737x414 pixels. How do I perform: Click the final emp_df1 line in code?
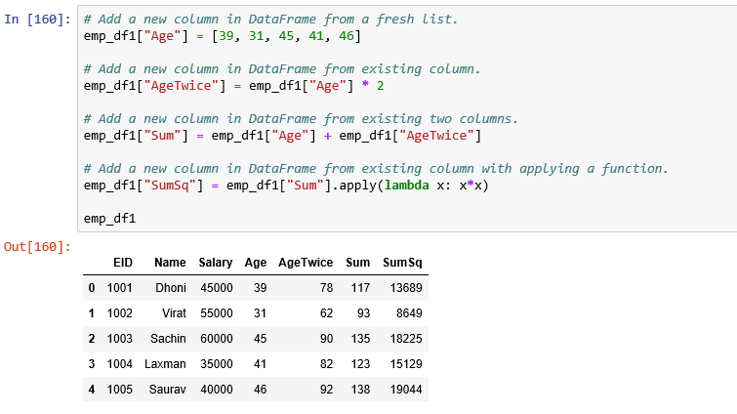[109, 219]
